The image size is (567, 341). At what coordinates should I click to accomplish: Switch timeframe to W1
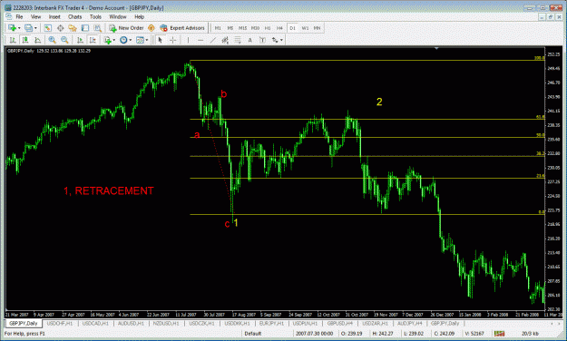(305, 28)
